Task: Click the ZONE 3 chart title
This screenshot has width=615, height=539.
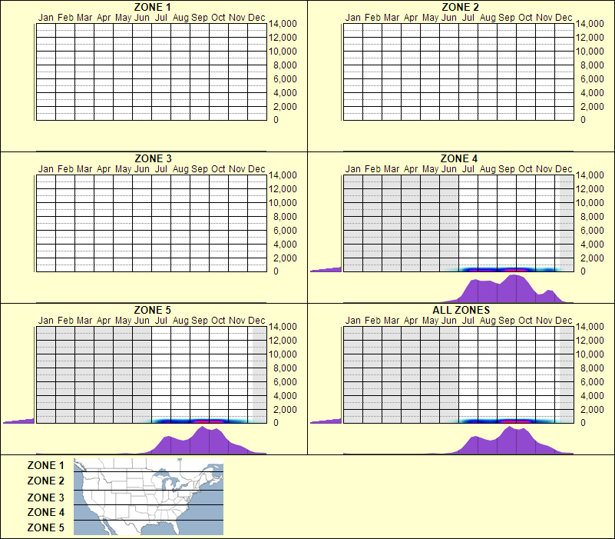Action: 152,157
